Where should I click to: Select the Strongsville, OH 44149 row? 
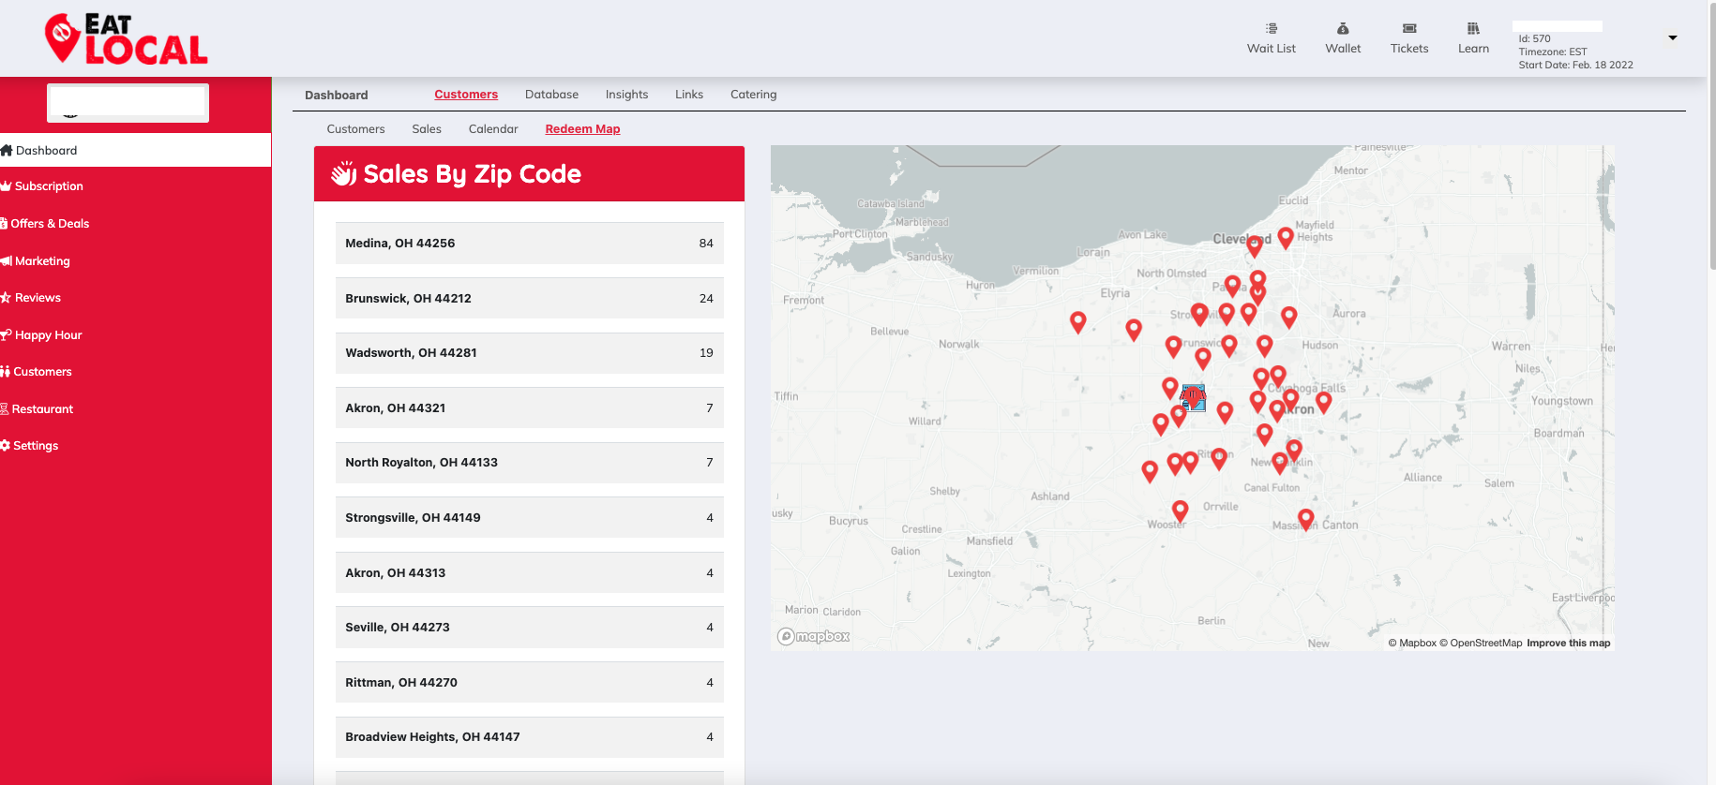[530, 517]
